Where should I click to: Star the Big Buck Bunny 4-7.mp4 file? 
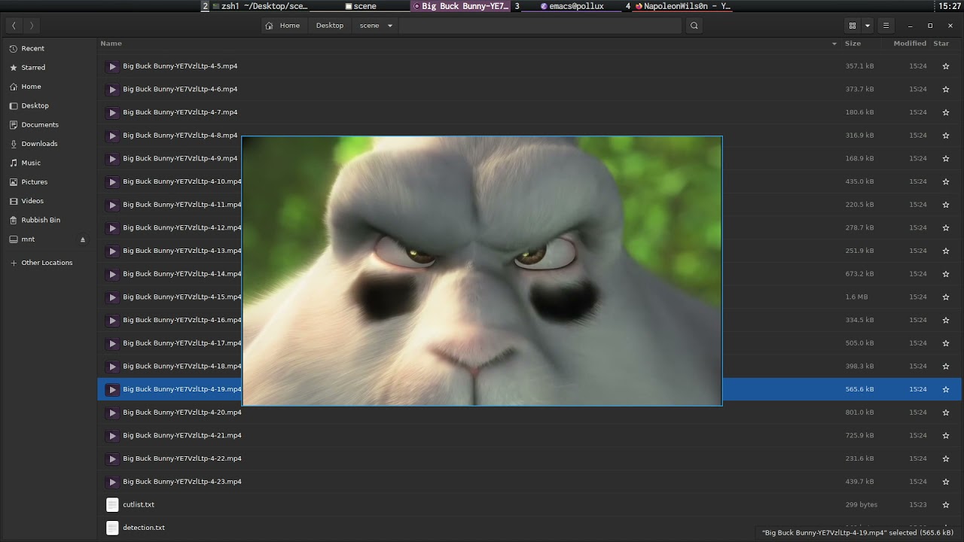click(946, 112)
